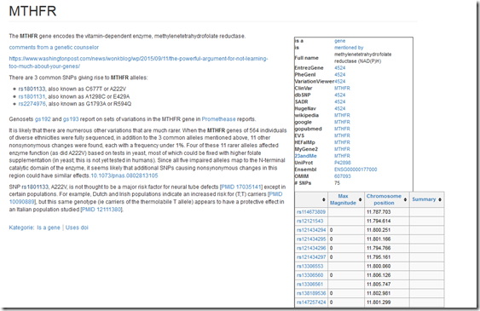Image resolution: width=480 pixels, height=311 pixels.
Task: Open SNP rs13306553 in the table
Action: pyautogui.click(x=309, y=267)
